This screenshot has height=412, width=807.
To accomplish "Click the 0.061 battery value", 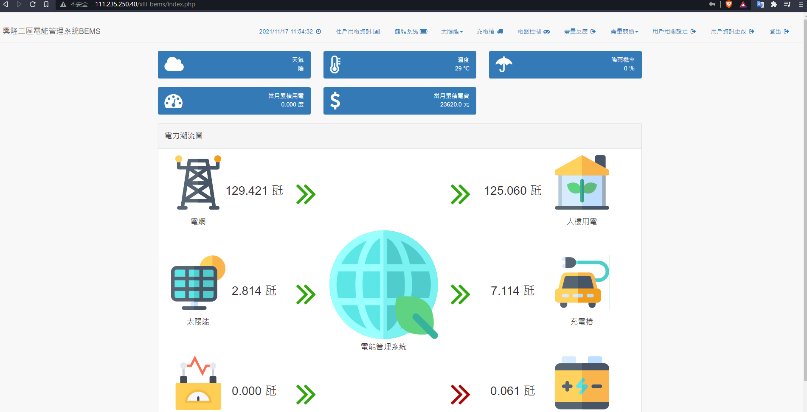I will (513, 391).
